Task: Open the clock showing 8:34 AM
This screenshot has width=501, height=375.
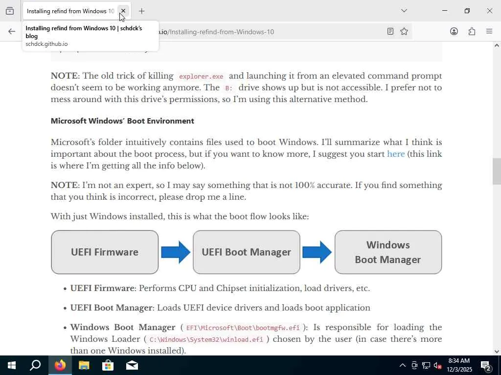Action: point(459,365)
